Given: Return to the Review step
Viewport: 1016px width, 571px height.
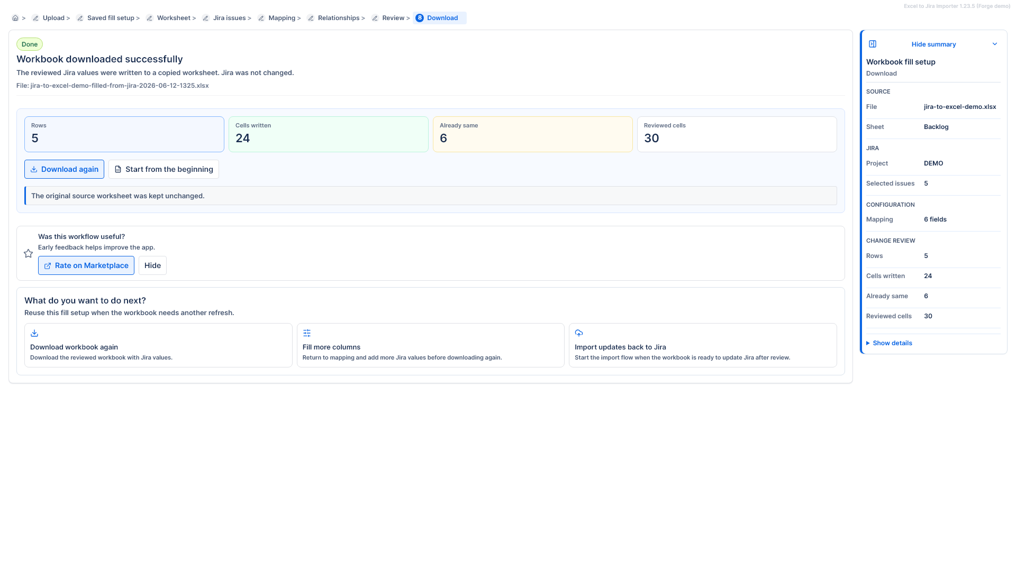Looking at the screenshot, I should click(x=393, y=18).
